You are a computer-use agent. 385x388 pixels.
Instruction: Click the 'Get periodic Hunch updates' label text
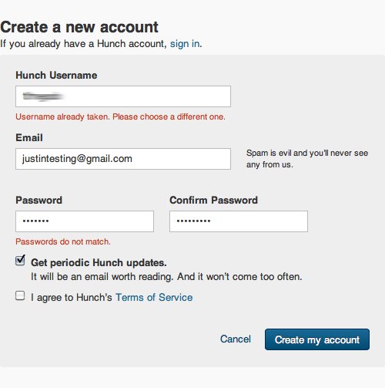[x=99, y=263]
